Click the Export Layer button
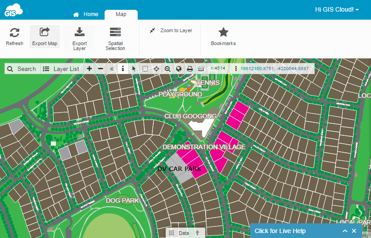The width and height of the screenshot is (371, 238). [x=80, y=39]
